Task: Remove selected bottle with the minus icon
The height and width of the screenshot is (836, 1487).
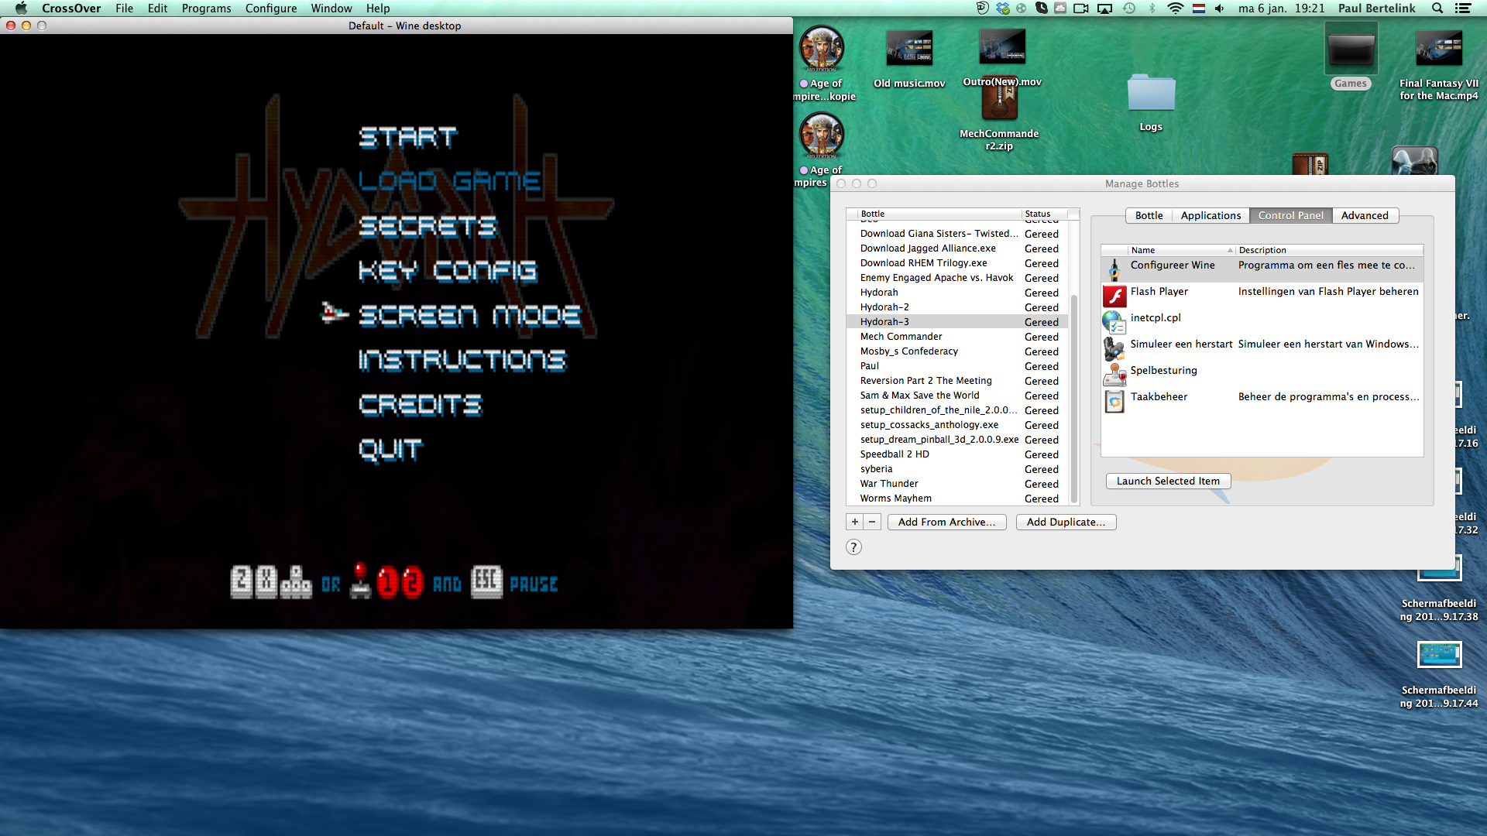Action: pyautogui.click(x=872, y=522)
